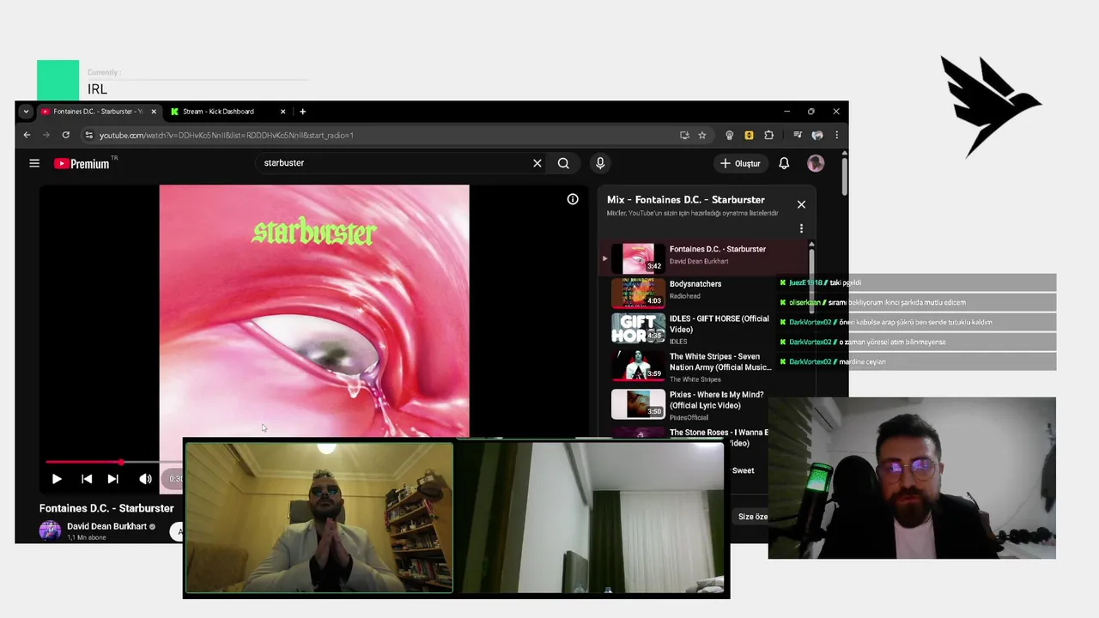This screenshot has height=618, width=1099.
Task: Open the Extensions puzzle icon
Action: (x=768, y=135)
